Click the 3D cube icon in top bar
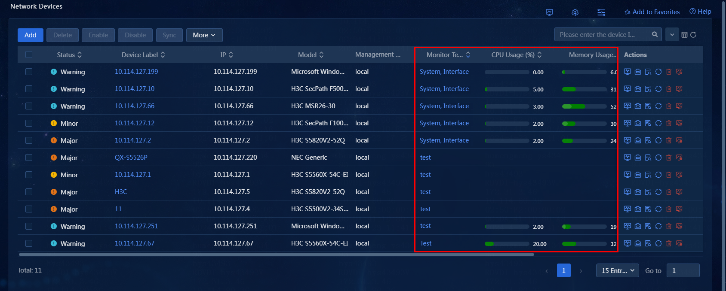This screenshot has height=291, width=726. pyautogui.click(x=575, y=12)
